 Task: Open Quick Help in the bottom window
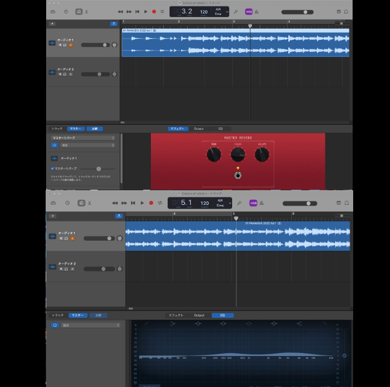pyautogui.click(x=67, y=203)
